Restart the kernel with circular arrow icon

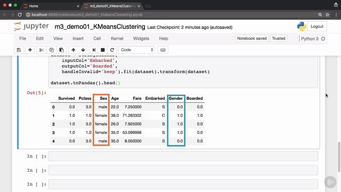[x=112, y=50]
